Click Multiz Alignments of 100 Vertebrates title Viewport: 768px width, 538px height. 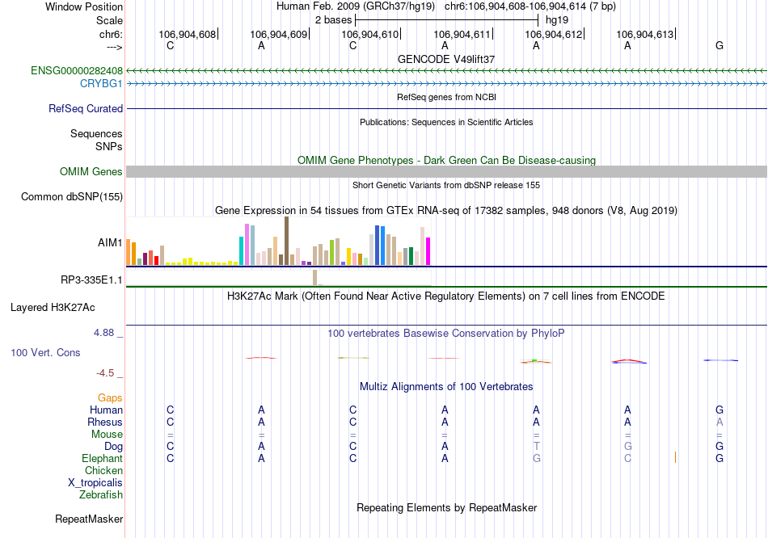[x=446, y=387]
